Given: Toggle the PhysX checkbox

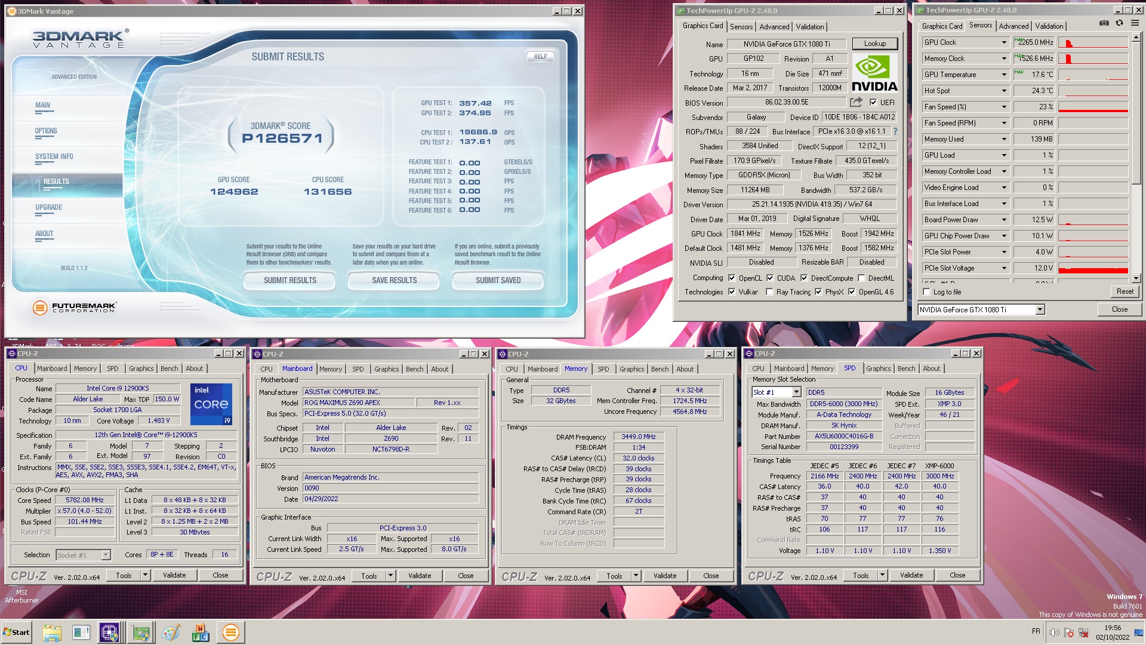Looking at the screenshot, I should [x=818, y=292].
